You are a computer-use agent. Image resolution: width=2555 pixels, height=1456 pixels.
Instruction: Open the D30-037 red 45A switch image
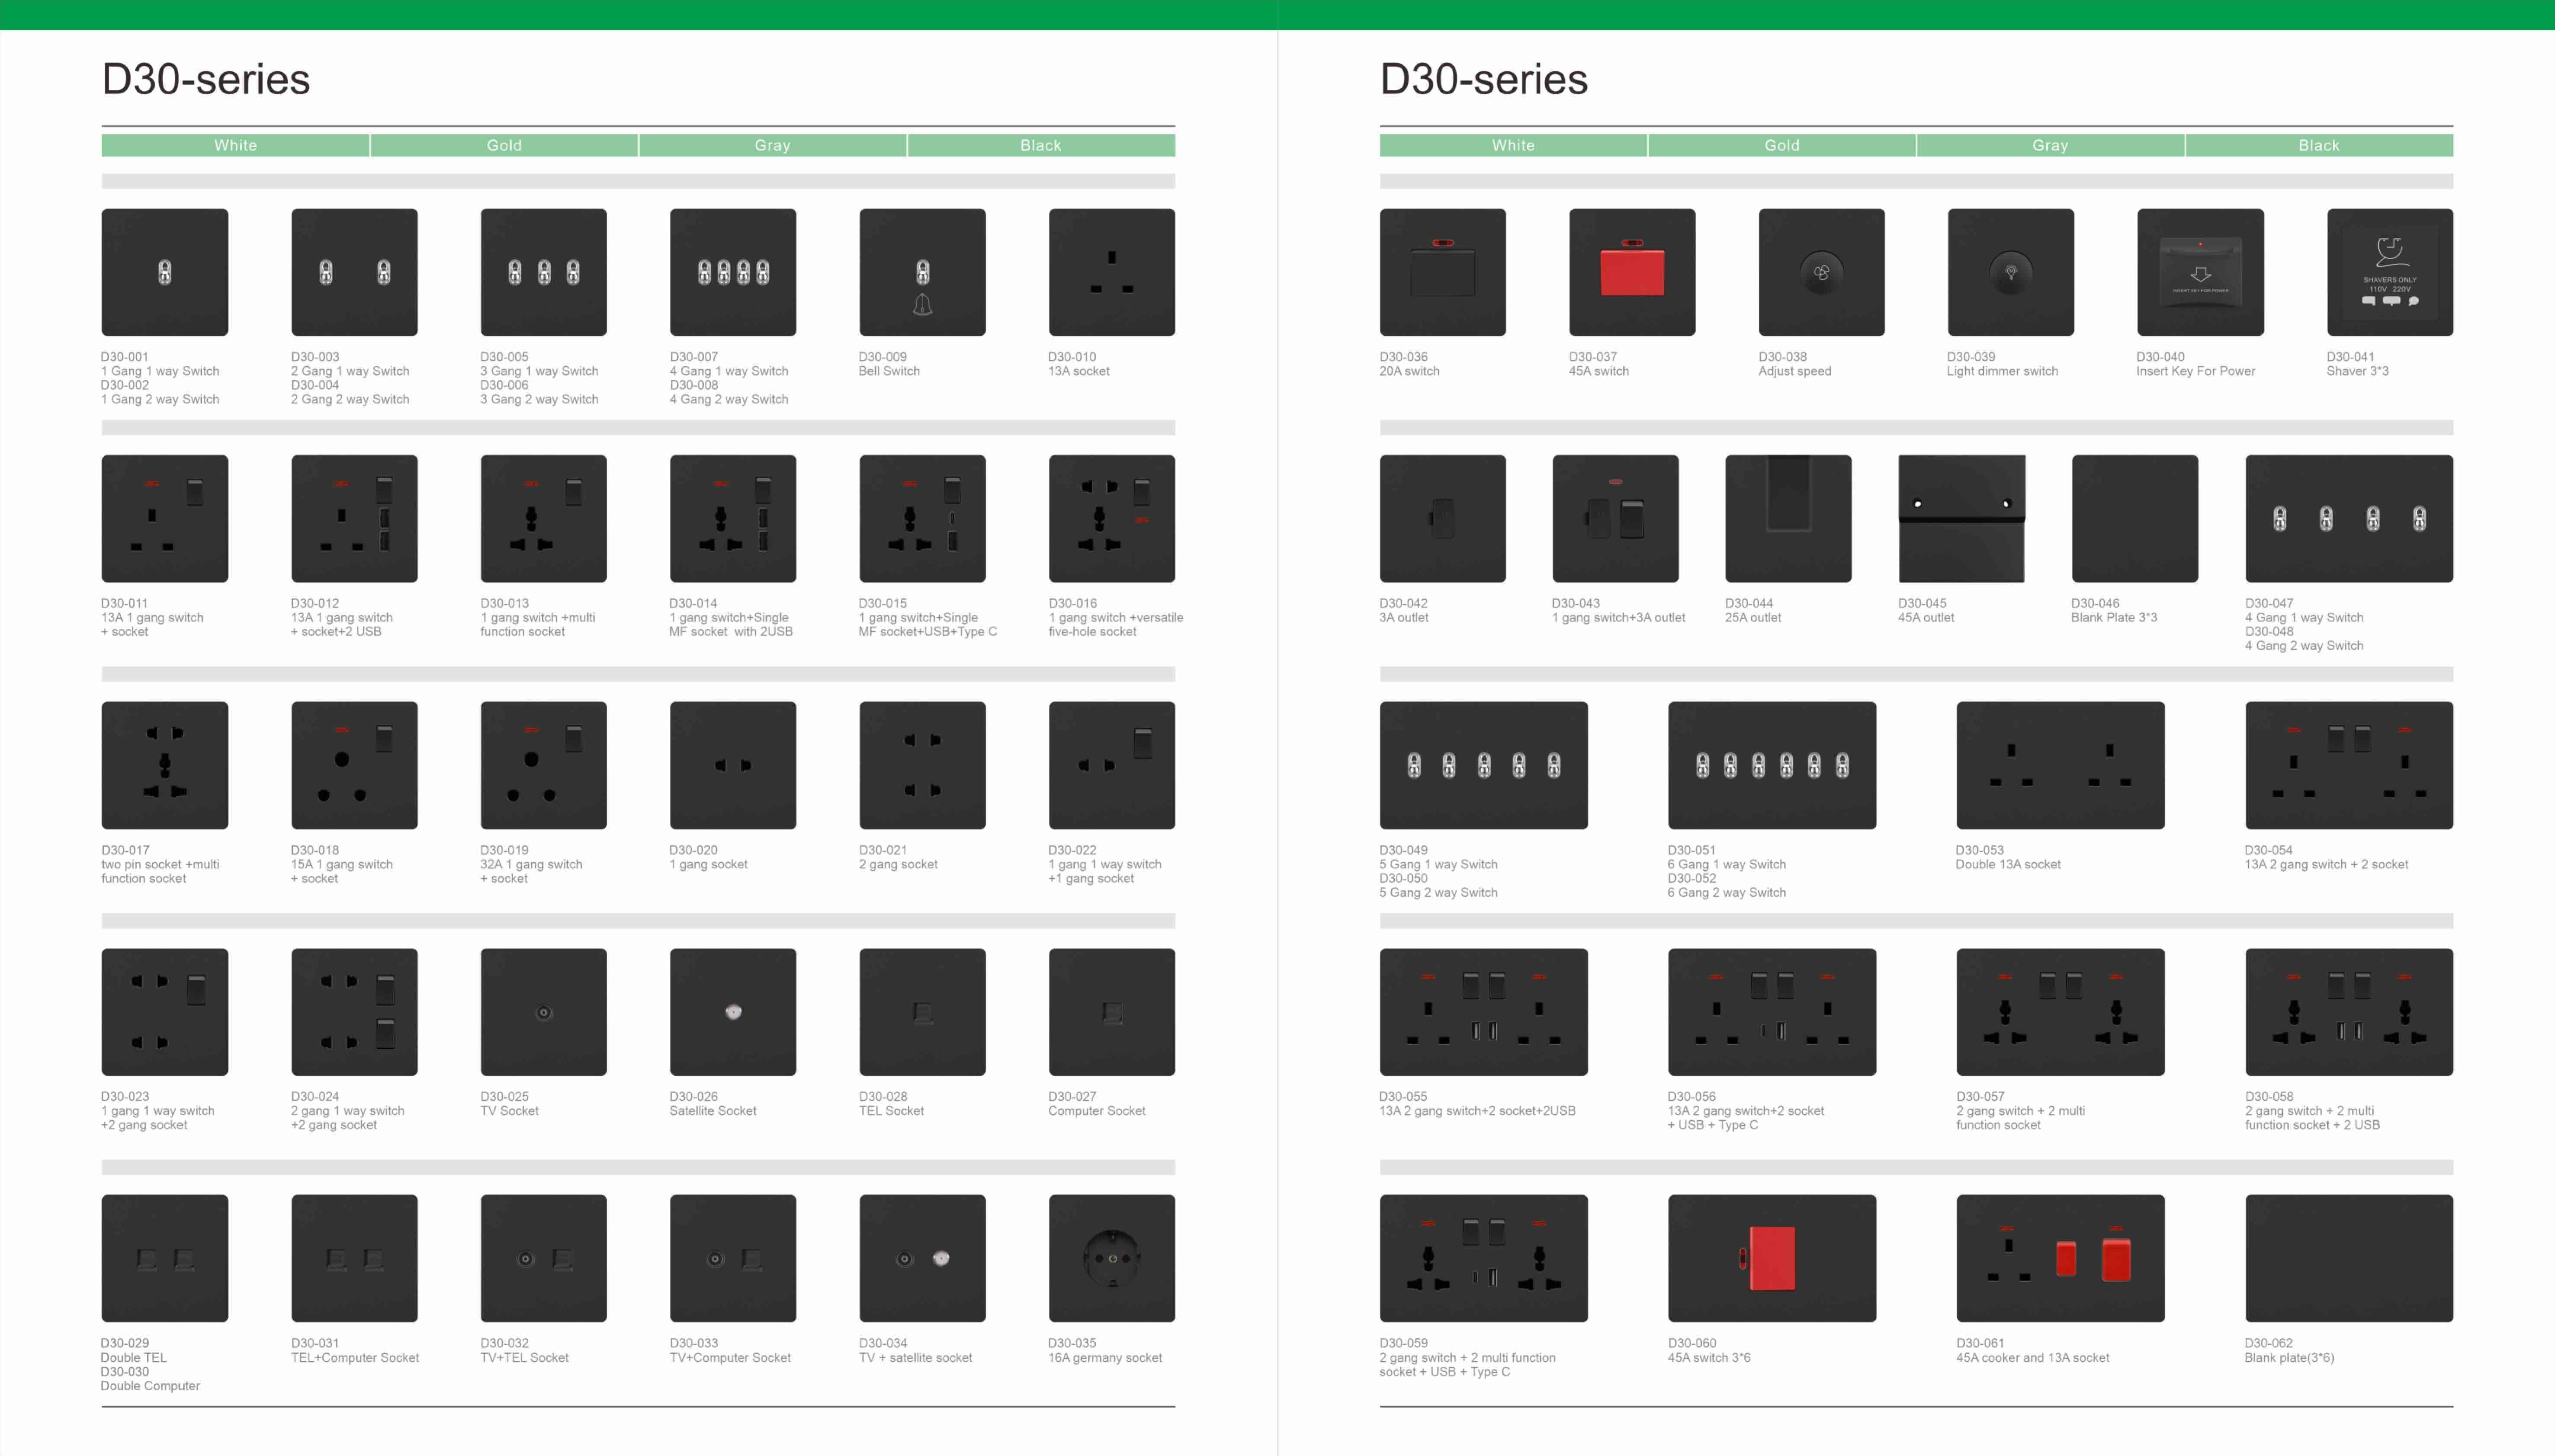pos(1632,272)
